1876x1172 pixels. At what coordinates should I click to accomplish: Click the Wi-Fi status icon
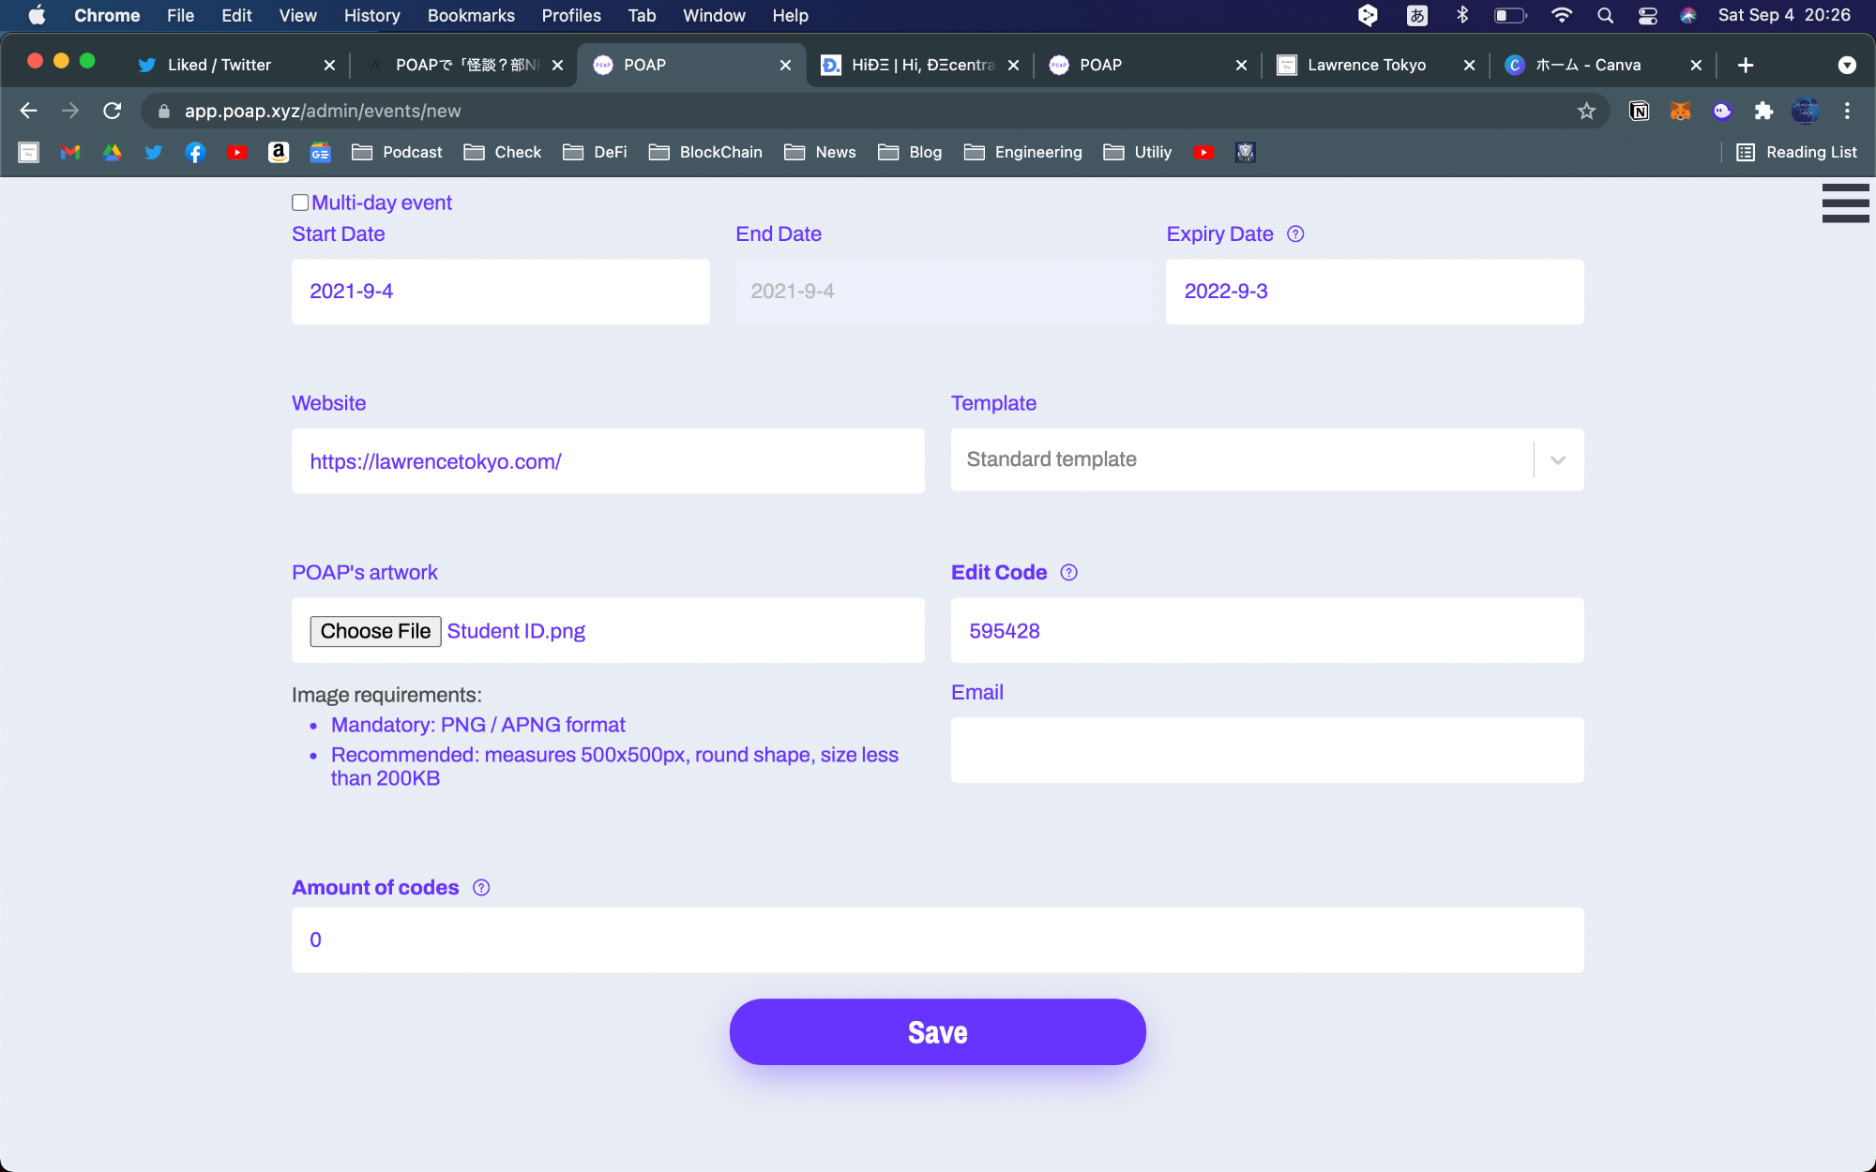1562,15
